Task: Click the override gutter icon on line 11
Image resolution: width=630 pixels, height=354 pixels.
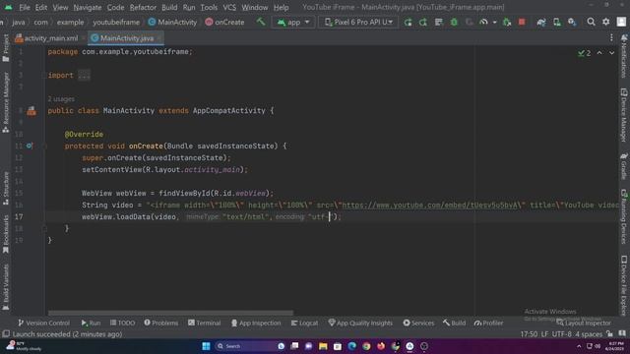Action: 30,147
